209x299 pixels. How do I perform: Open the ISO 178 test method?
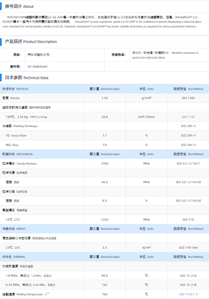pyautogui.click(x=188, y=220)
